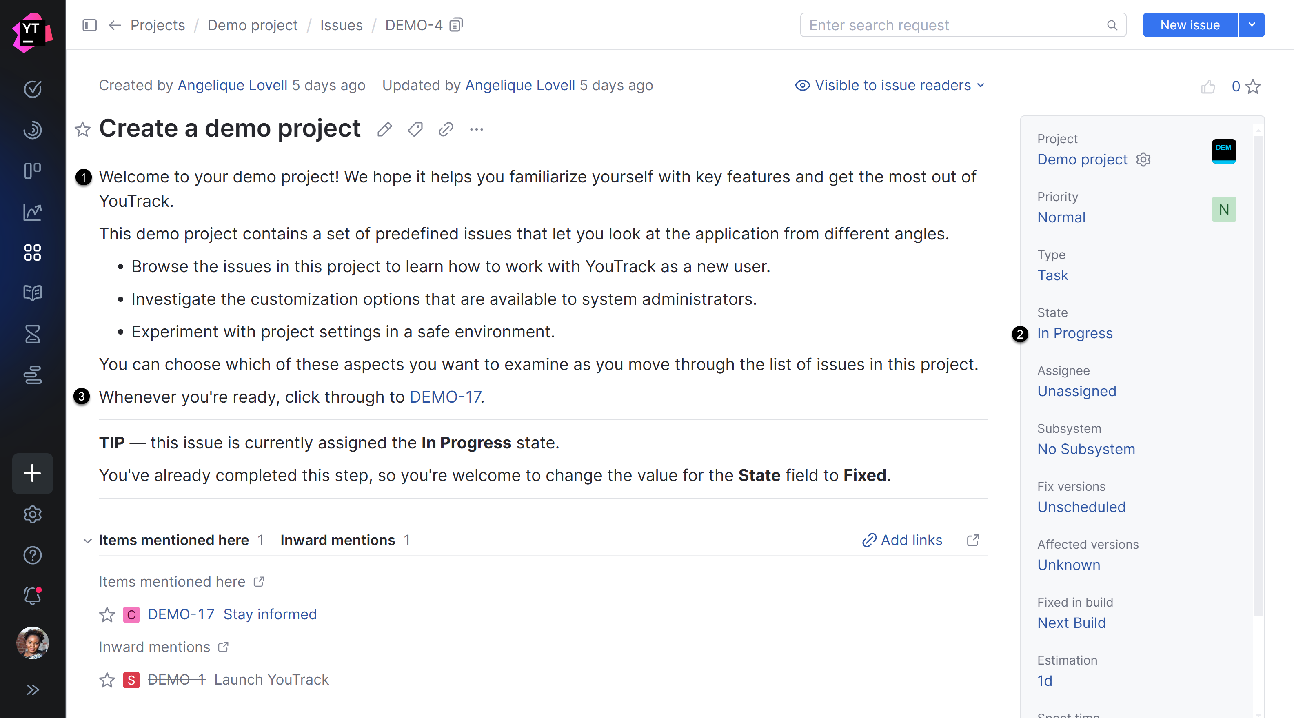Expand the New issue dropdown arrow

1252,24
